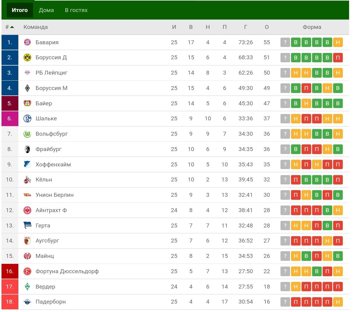The height and width of the screenshot is (312, 353).
Task: Open the РБ Лейпциг team link
Action: (51, 73)
